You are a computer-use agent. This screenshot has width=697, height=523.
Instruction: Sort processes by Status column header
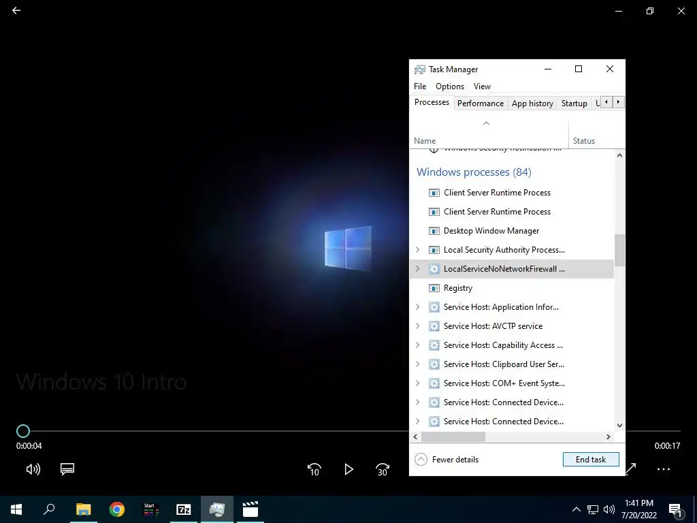pyautogui.click(x=596, y=134)
